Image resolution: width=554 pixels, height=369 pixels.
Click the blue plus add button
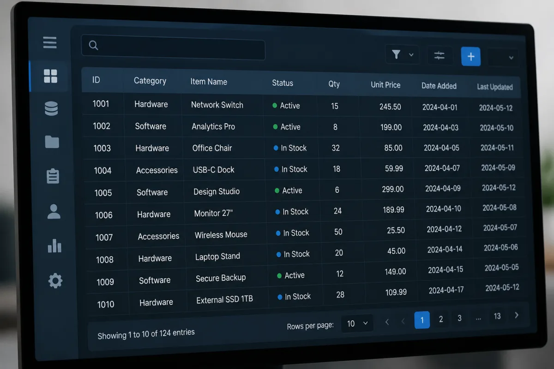471,57
